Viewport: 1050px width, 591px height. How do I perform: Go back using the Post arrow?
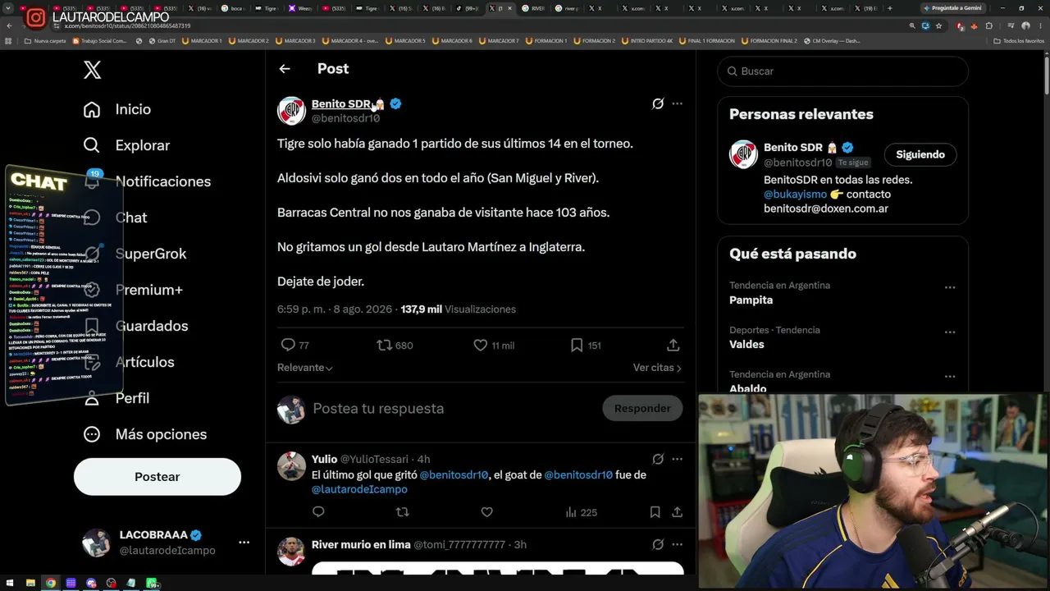(285, 69)
